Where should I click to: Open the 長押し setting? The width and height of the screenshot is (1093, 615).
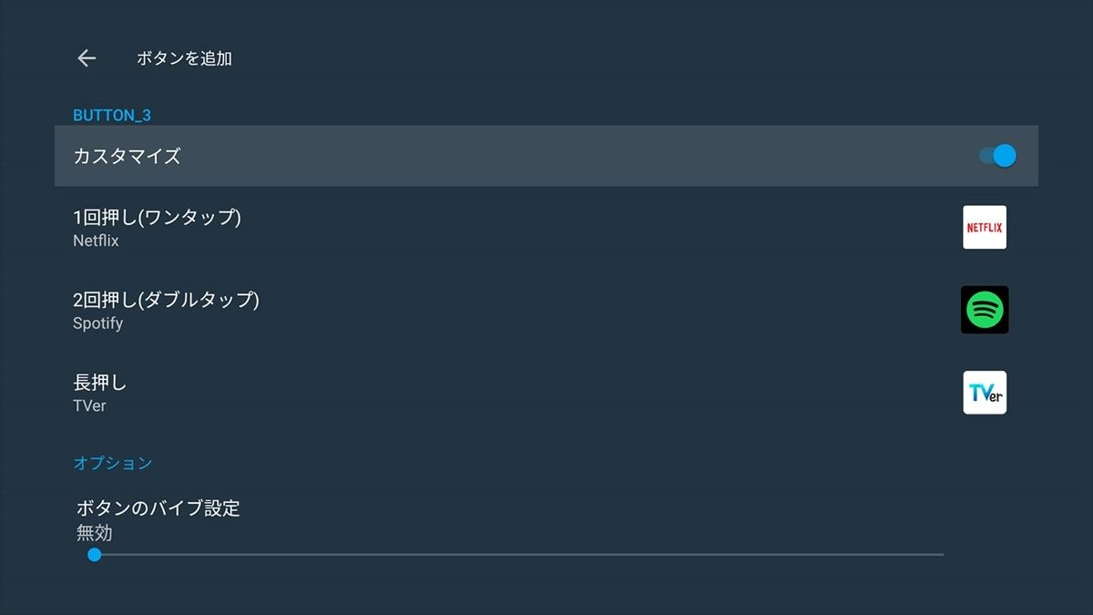coord(546,393)
